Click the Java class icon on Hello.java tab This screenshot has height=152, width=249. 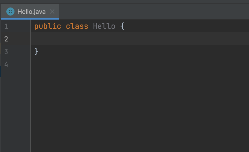tap(10, 12)
